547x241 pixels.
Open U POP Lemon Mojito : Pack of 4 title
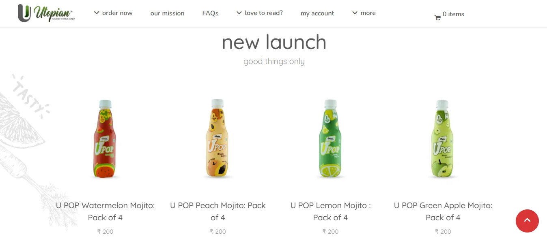[x=331, y=211]
